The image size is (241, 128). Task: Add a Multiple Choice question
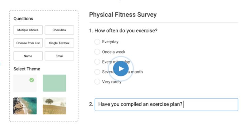click(28, 30)
